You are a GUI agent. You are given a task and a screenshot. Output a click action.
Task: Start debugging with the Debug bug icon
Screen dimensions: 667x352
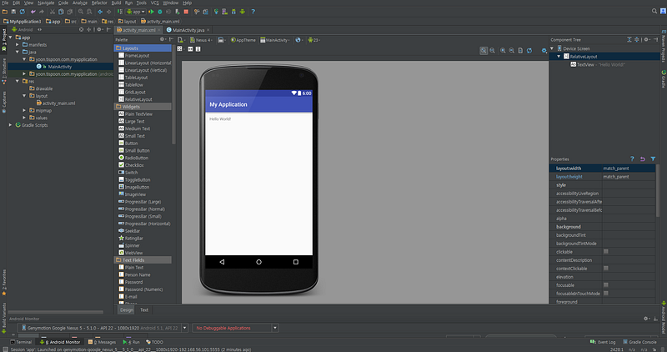[x=160, y=12]
